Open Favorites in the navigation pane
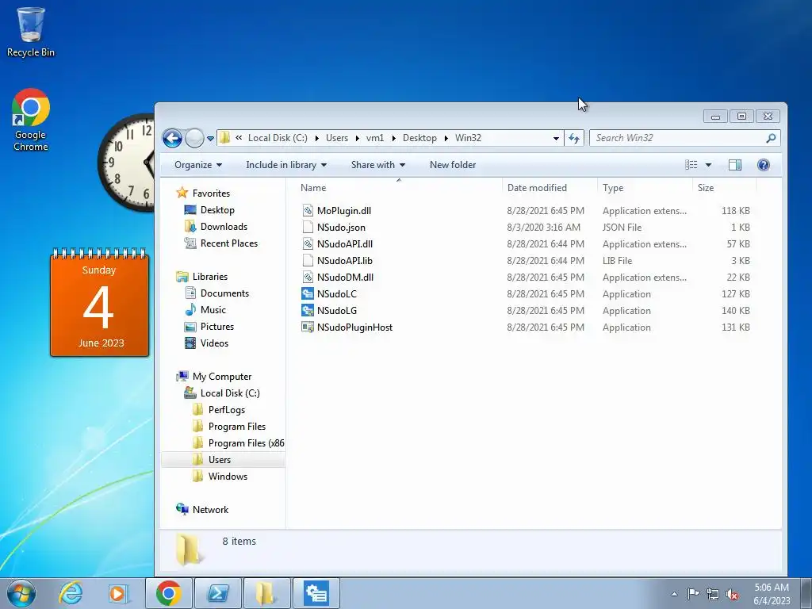 pyautogui.click(x=211, y=193)
